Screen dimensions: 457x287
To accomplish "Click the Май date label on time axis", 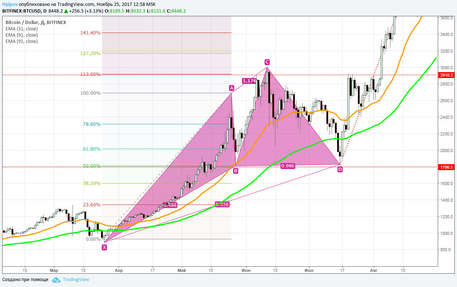I will pyautogui.click(x=182, y=270).
